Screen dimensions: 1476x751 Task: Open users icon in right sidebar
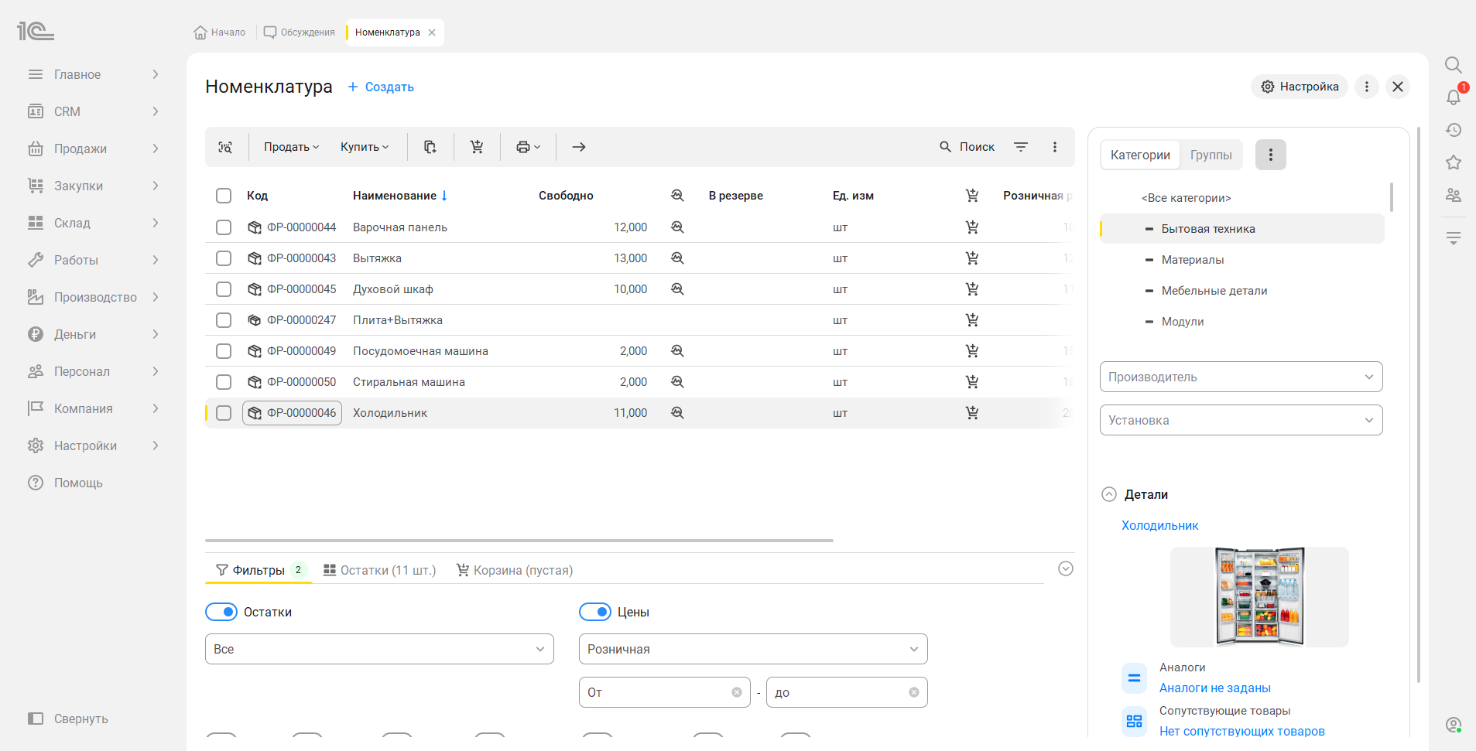(x=1454, y=195)
